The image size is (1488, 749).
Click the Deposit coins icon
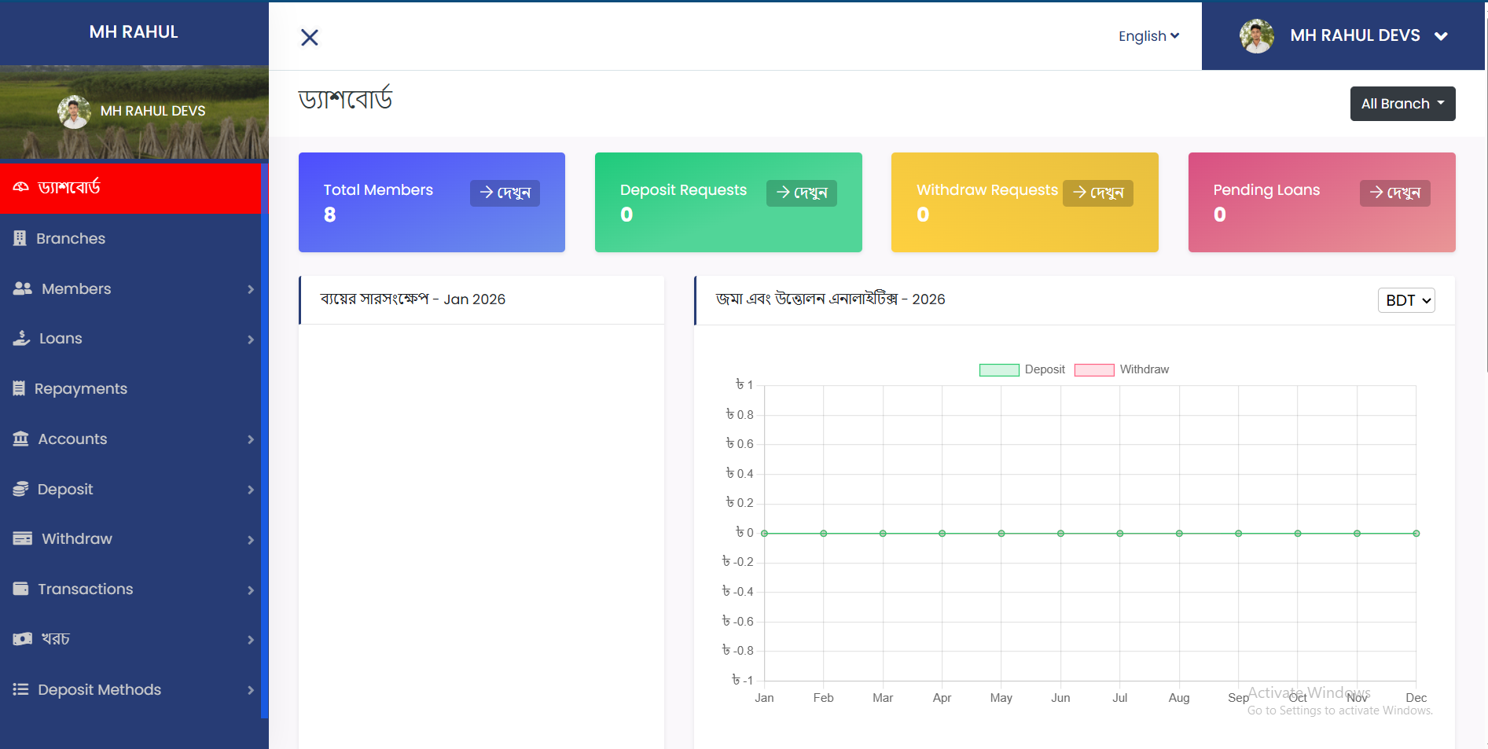click(x=20, y=489)
